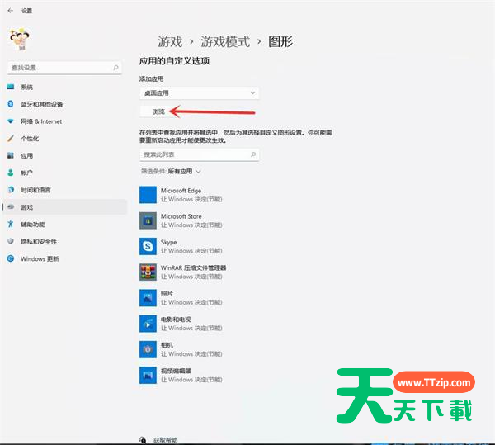Click the Privacy shield icon
Viewport: 495px width, 445px height.
(x=11, y=241)
